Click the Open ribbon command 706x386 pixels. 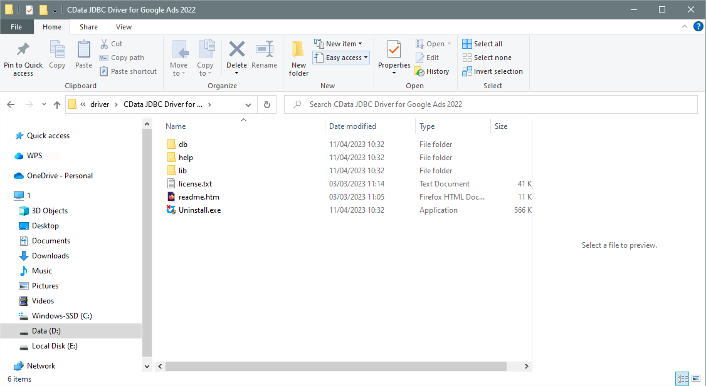(433, 44)
